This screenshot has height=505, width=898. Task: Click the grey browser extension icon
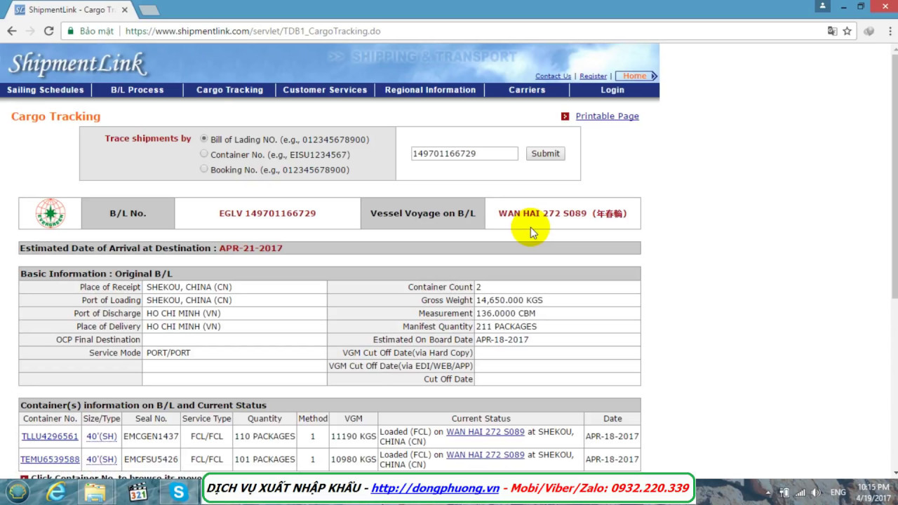[869, 31]
